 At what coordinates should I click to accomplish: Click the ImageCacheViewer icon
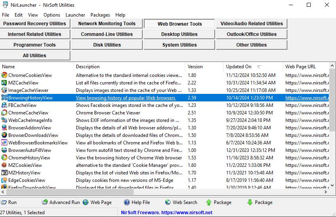point(4,90)
